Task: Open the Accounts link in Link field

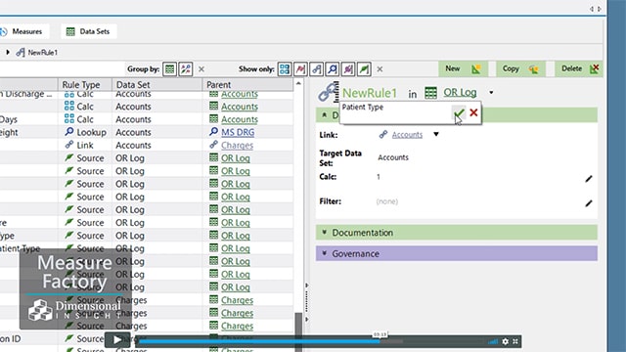Action: (407, 135)
